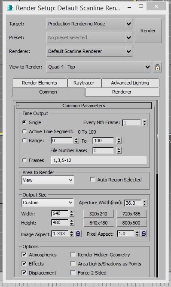Click the View to Render lock icon
This screenshot has height=287, width=171.
(157, 67)
